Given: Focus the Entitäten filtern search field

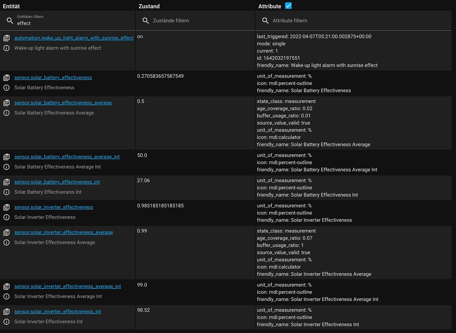Looking at the screenshot, I should [x=73, y=23].
